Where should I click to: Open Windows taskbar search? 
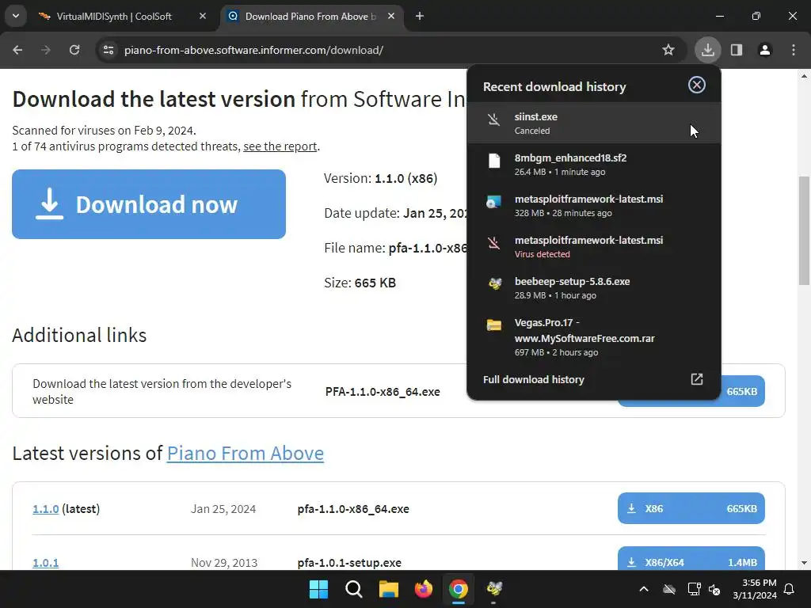pos(354,589)
